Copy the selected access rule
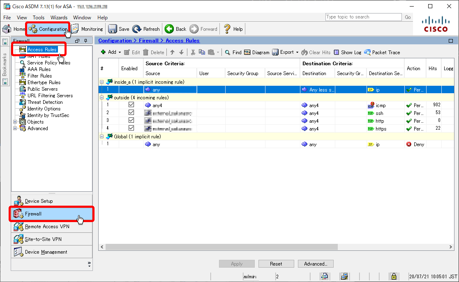The width and height of the screenshot is (459, 282). 202,53
